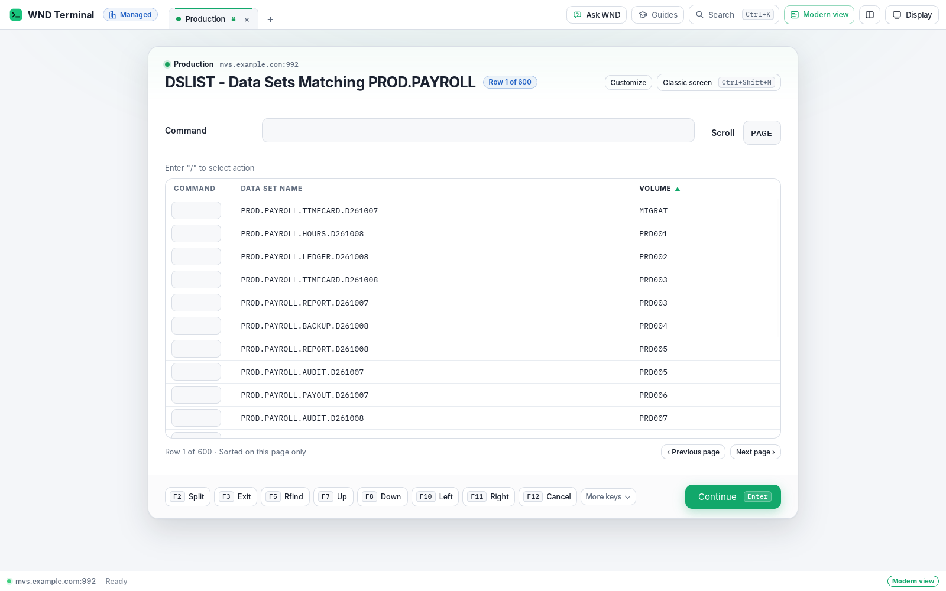Click the Customize button
The image size is (946, 591).
628,83
